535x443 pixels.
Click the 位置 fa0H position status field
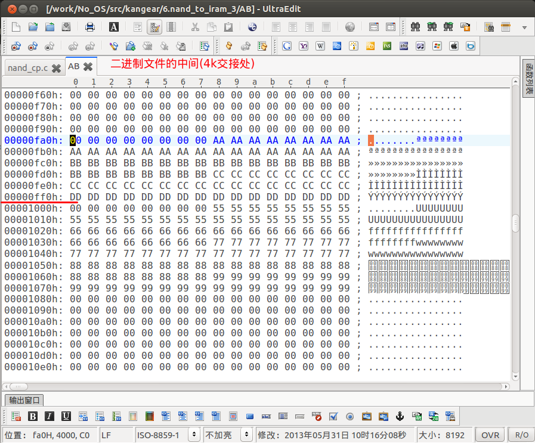coord(50,435)
